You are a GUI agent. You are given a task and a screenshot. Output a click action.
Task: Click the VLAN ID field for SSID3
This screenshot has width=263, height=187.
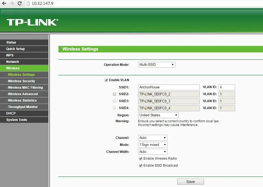tap(227, 101)
